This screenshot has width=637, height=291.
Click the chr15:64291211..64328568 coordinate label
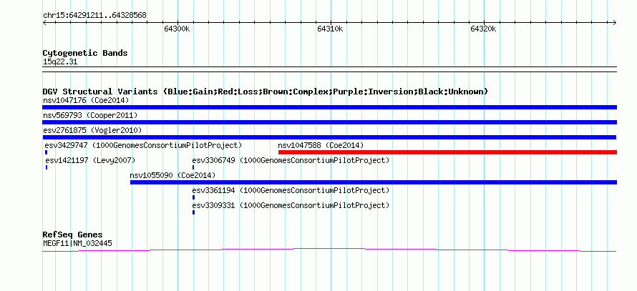(94, 16)
